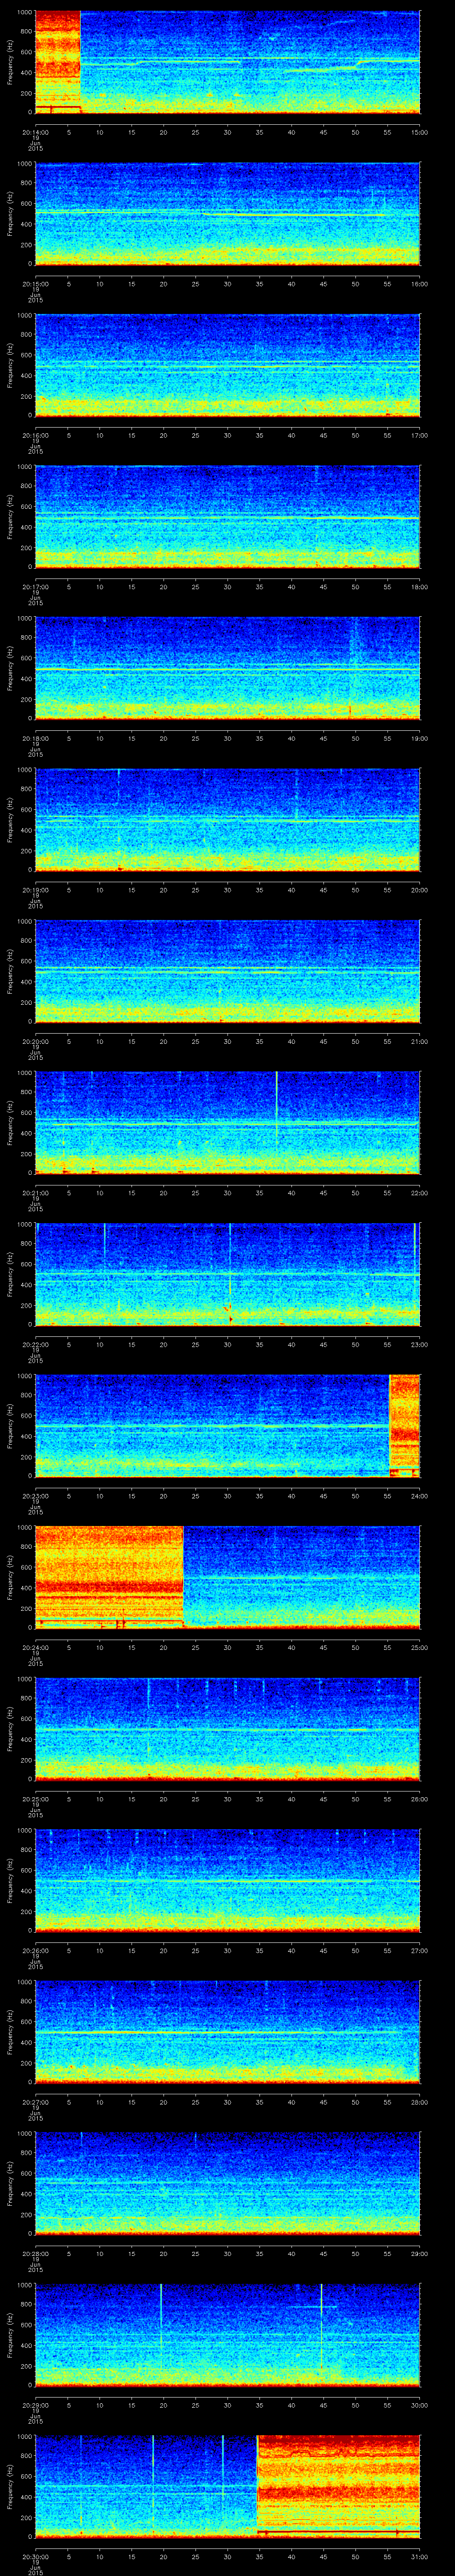
Task: Select the spectrogram for minute 20:16:00
Action: click(x=227, y=365)
